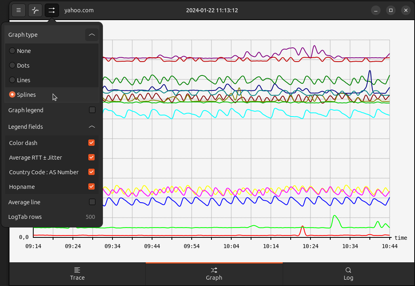The height and width of the screenshot is (286, 415).
Task: Choose the Lines graph type
Action: [13, 80]
